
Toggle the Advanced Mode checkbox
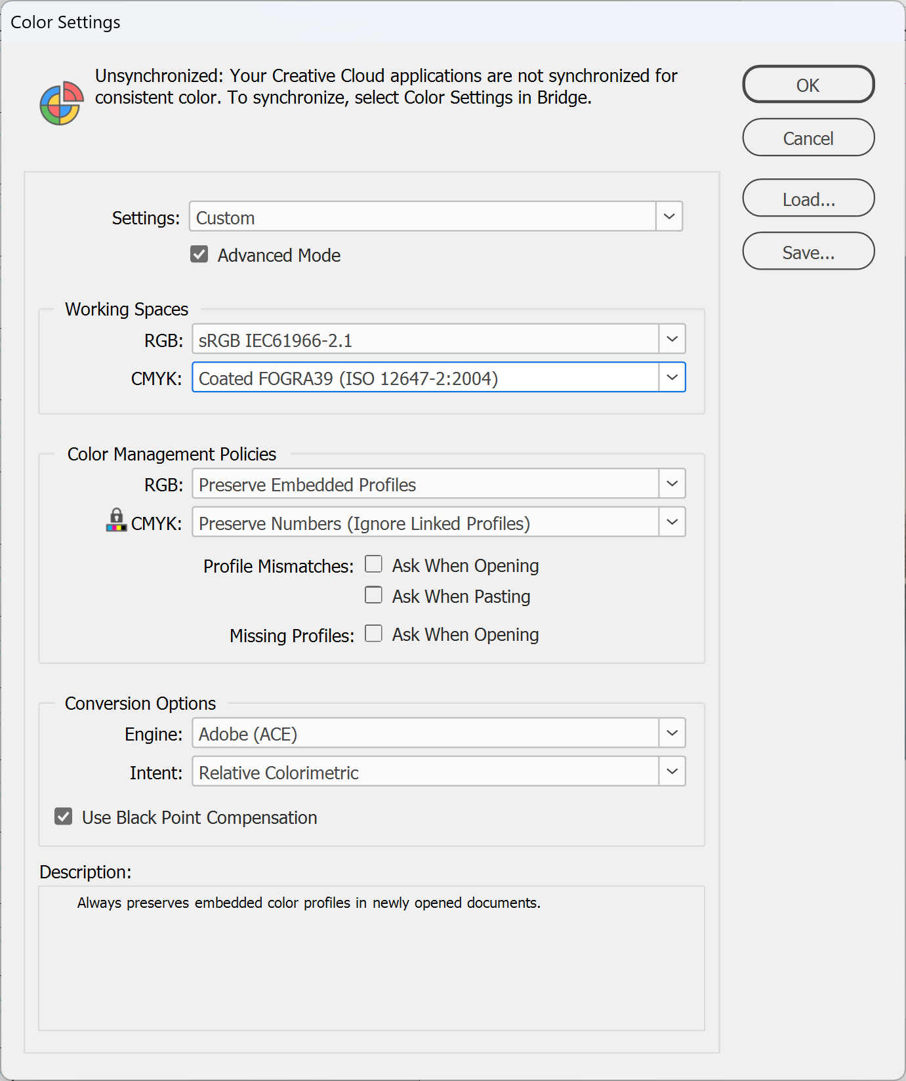(x=199, y=254)
